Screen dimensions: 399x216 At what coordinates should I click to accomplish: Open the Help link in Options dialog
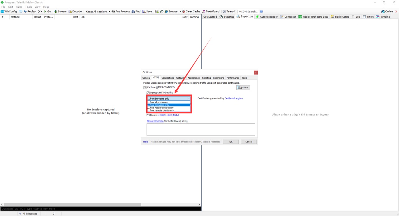point(146,142)
